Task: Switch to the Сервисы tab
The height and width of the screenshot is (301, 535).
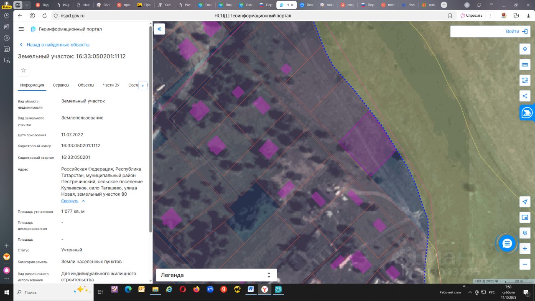Action: tap(61, 85)
